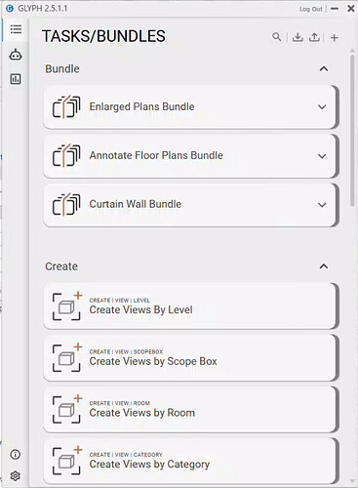Collapse the Create section
358x488 pixels.
324,266
